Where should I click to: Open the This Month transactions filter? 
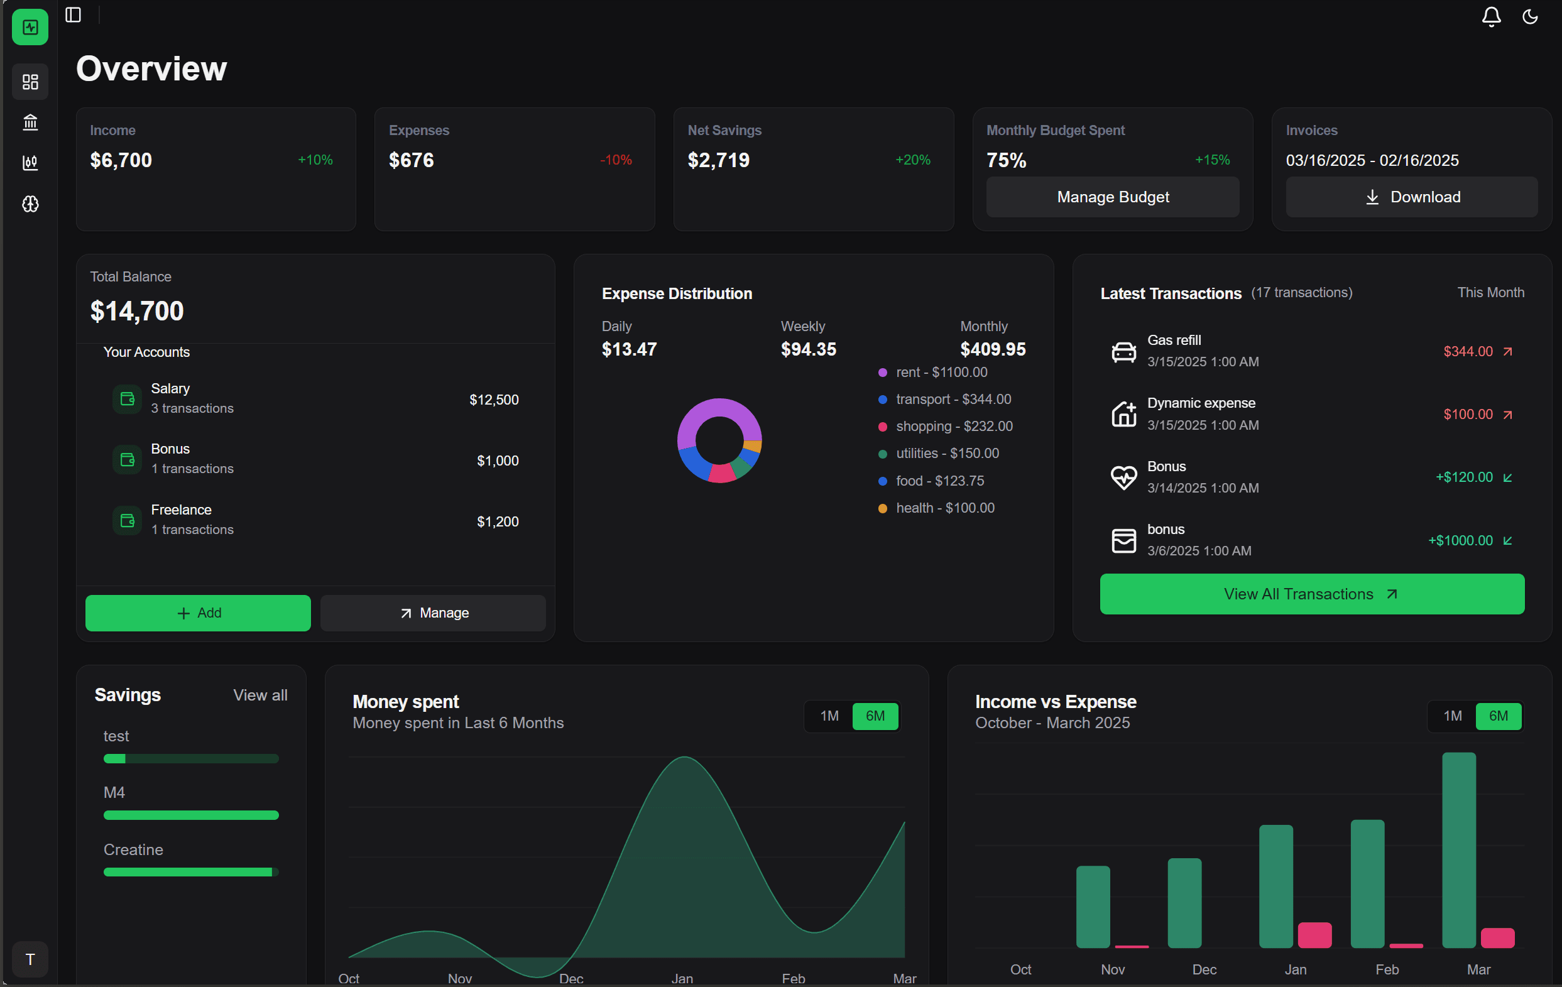click(1490, 293)
